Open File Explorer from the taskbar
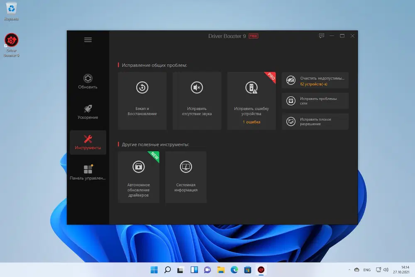The height and width of the screenshot is (277, 415). [x=221, y=270]
